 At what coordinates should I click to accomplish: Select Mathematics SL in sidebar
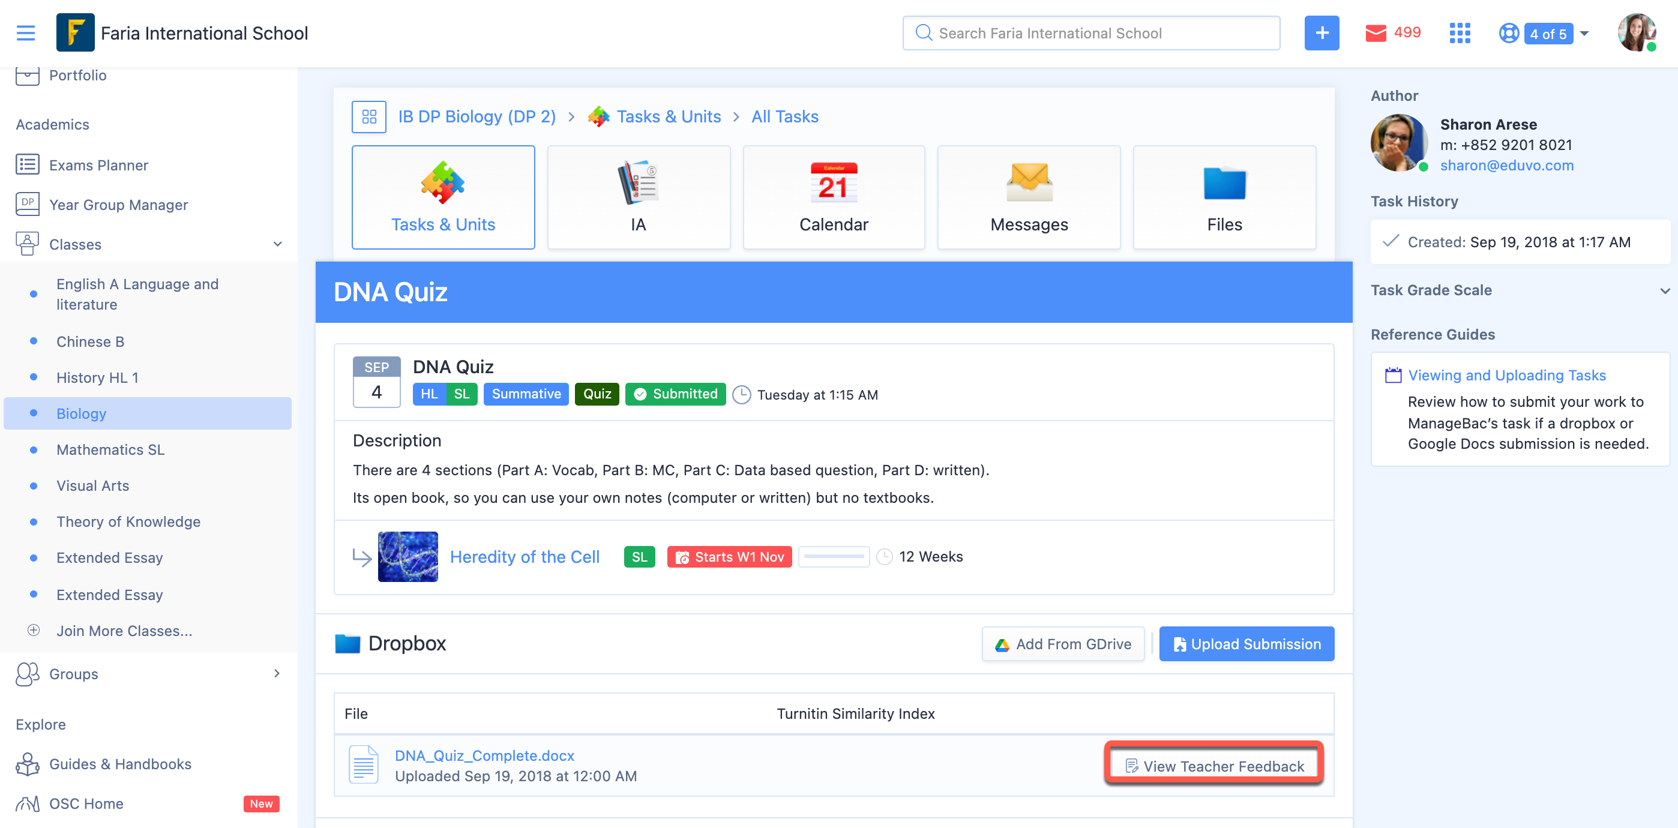[110, 449]
